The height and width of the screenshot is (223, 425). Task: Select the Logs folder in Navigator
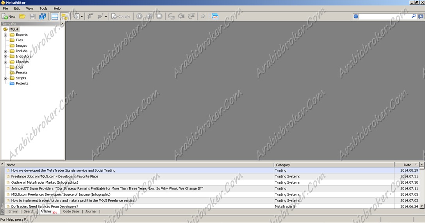pyautogui.click(x=19, y=67)
